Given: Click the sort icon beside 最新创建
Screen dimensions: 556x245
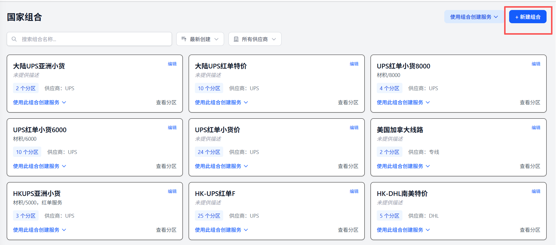Looking at the screenshot, I should pos(184,39).
